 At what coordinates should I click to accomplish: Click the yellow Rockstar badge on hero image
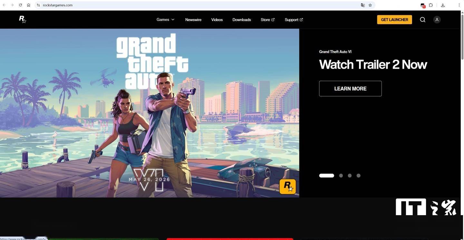point(288,186)
